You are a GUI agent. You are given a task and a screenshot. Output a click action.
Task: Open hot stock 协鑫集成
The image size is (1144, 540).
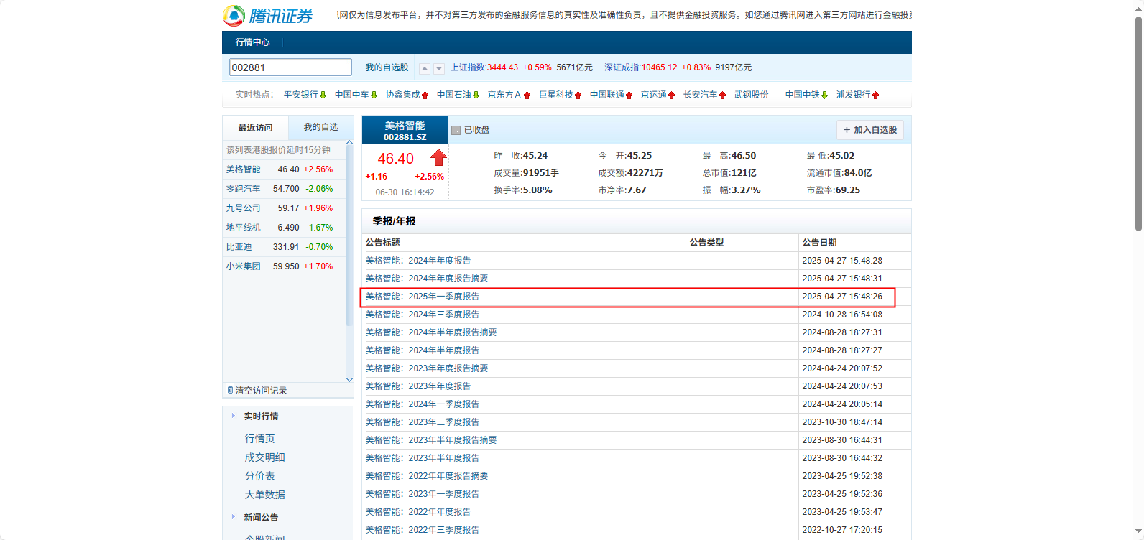tap(402, 95)
